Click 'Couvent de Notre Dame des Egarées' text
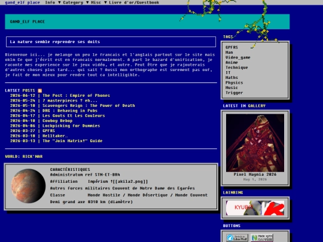This screenshot has height=242, width=323. tap(154, 188)
